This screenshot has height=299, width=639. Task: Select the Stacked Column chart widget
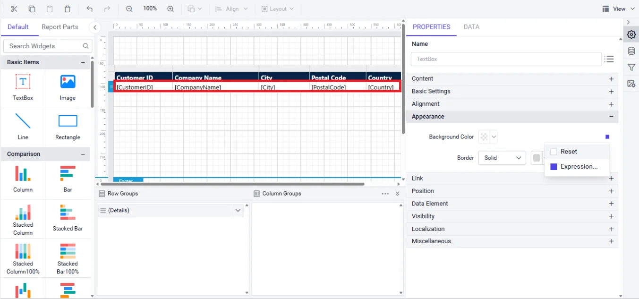(x=23, y=220)
